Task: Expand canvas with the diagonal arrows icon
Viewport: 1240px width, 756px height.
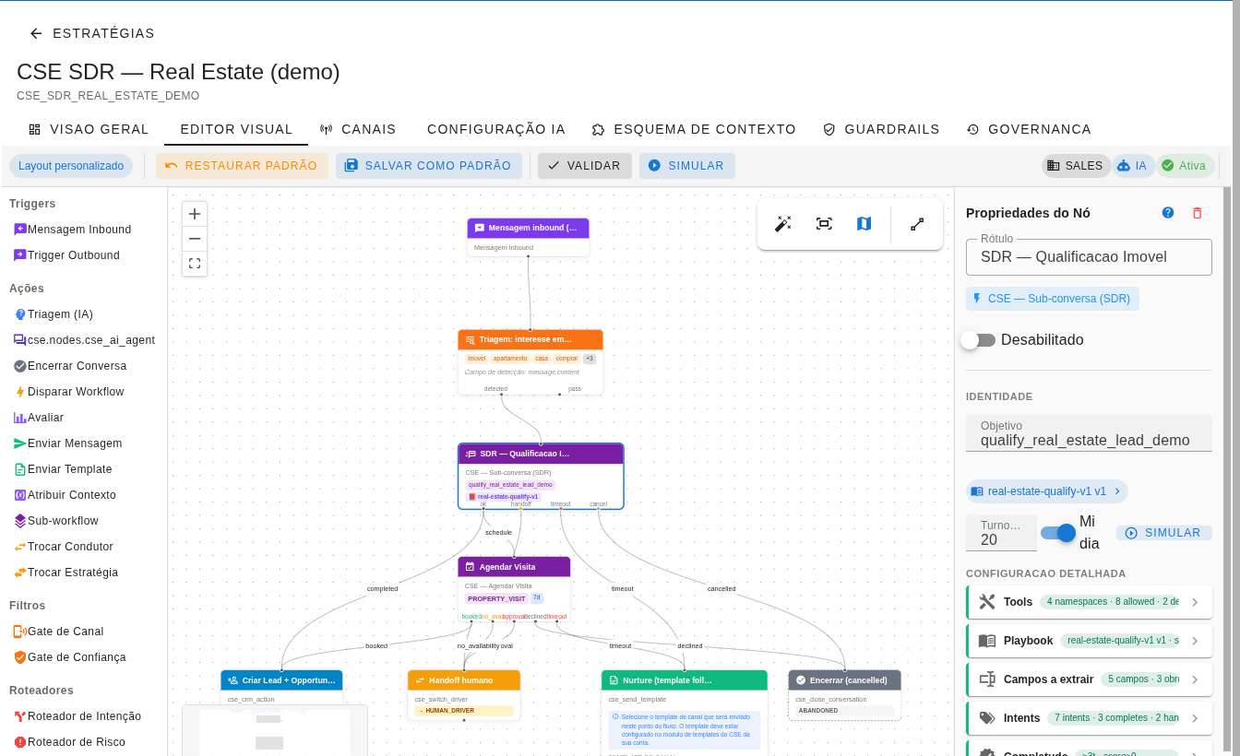Action: (x=917, y=224)
